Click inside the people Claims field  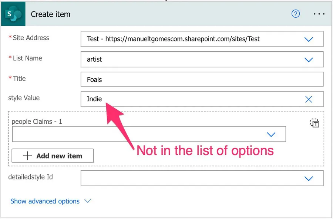point(137,134)
